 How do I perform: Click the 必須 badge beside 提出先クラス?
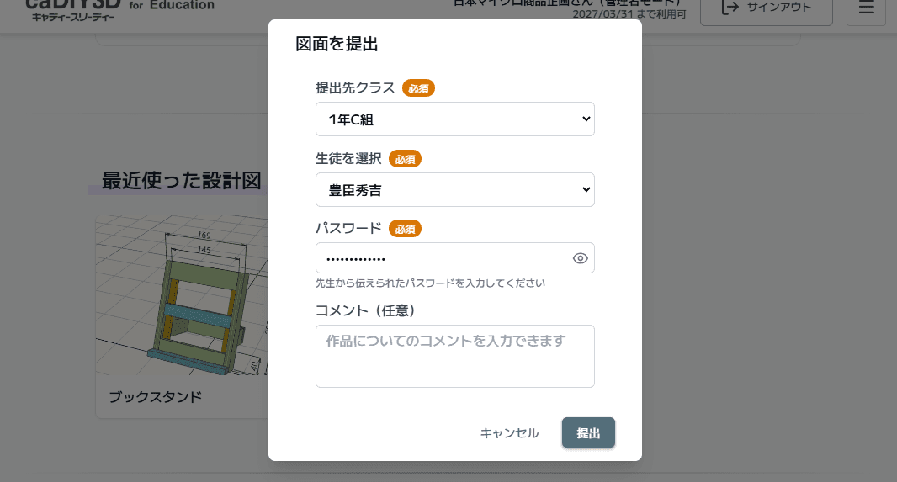pyautogui.click(x=418, y=87)
